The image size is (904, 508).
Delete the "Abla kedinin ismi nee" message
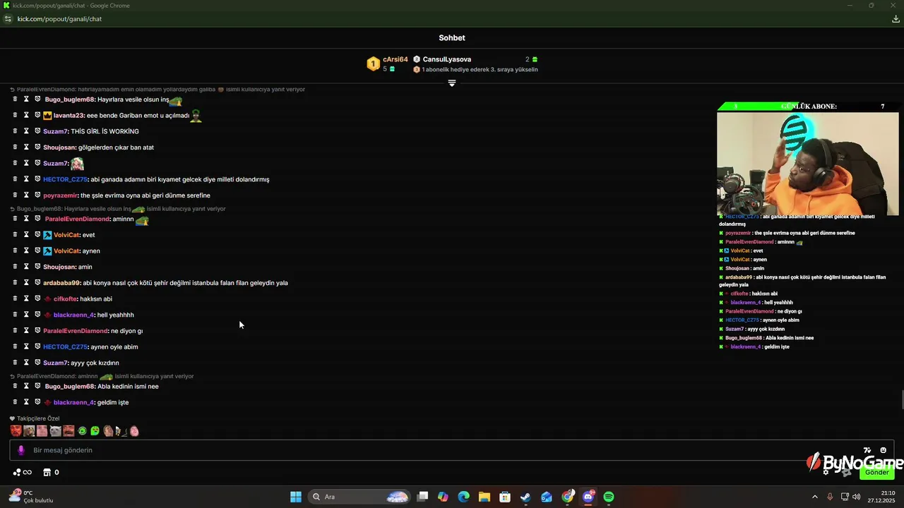point(15,387)
